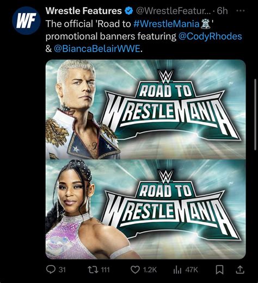The height and width of the screenshot is (283, 258).
Task: Bookmark this tweet
Action: 219,270
